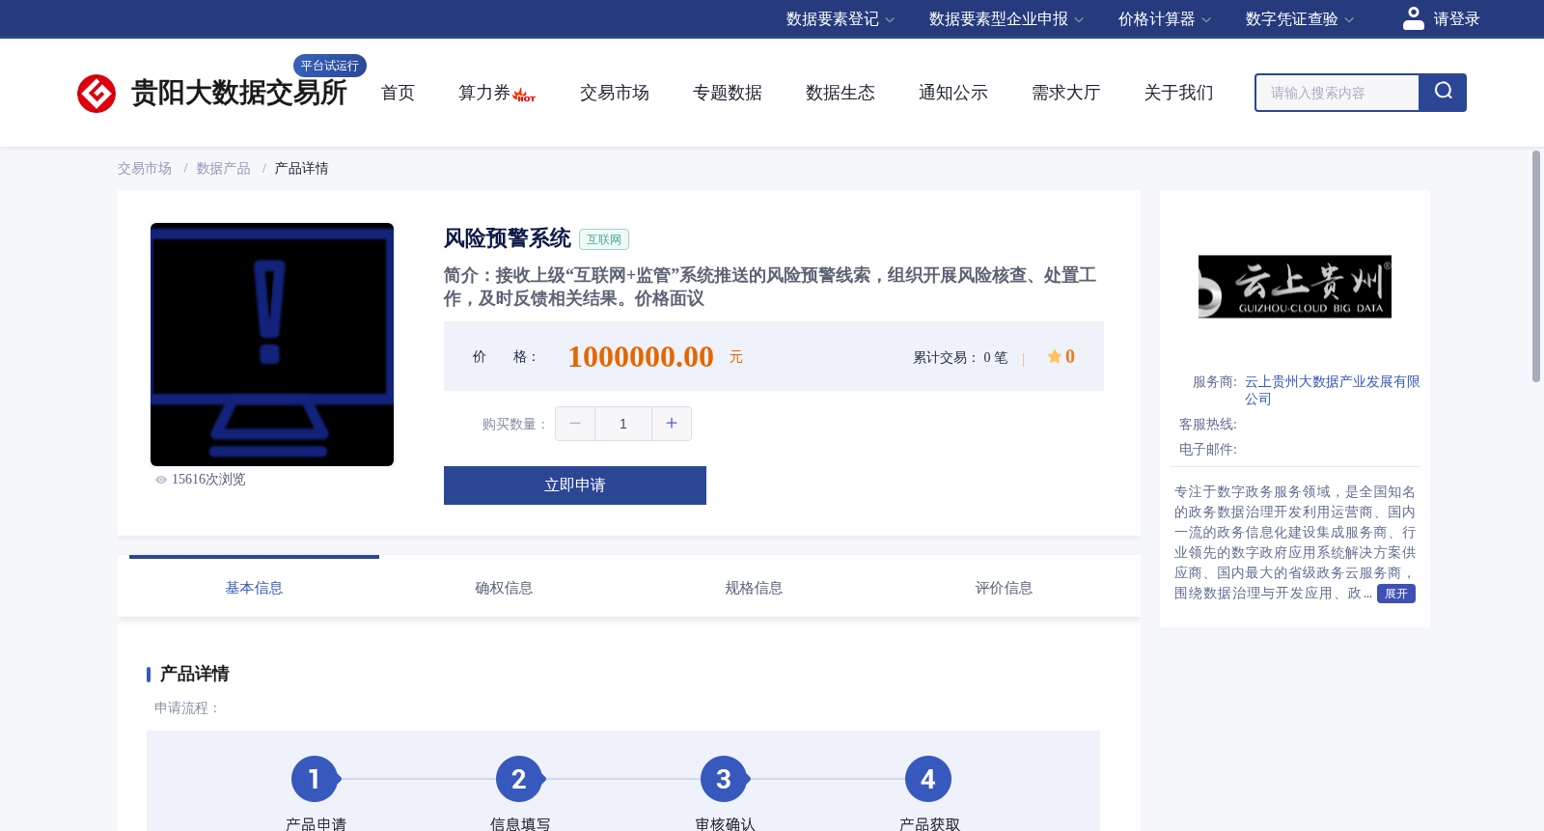This screenshot has height=831, width=1544.
Task: Click the eye icon beside 15616次浏览
Action: 161,480
